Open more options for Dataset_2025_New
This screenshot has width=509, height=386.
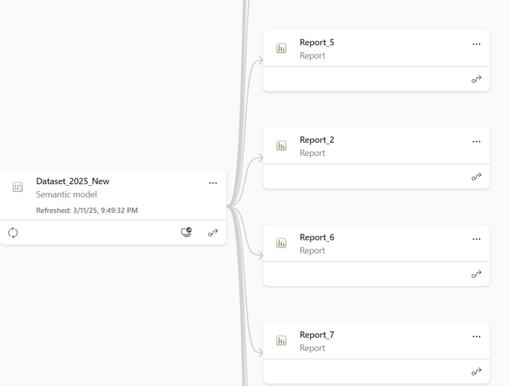pyautogui.click(x=213, y=183)
